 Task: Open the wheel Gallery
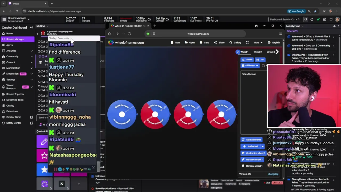(235, 43)
